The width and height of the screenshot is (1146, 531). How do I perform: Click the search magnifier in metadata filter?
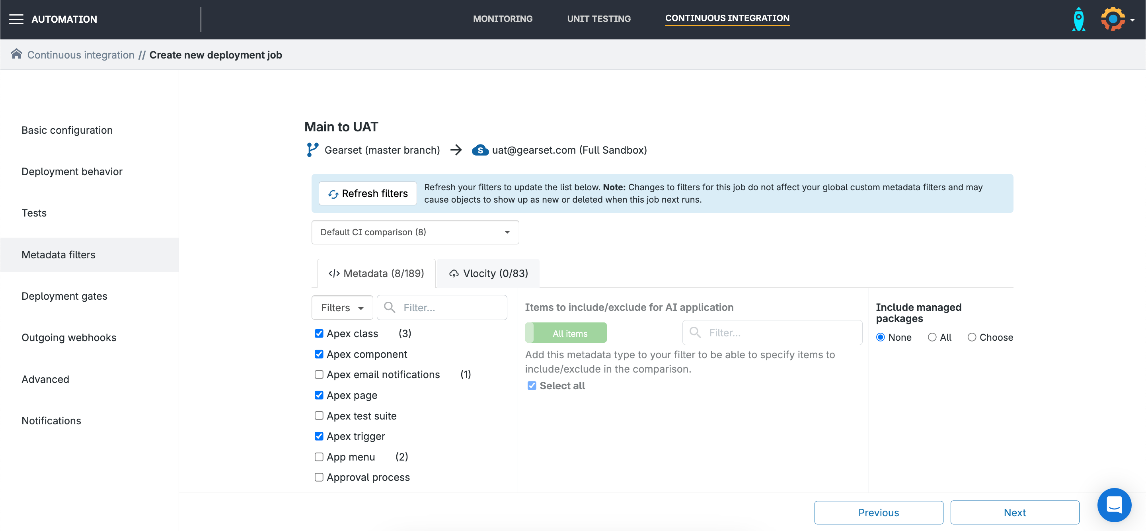coord(389,308)
